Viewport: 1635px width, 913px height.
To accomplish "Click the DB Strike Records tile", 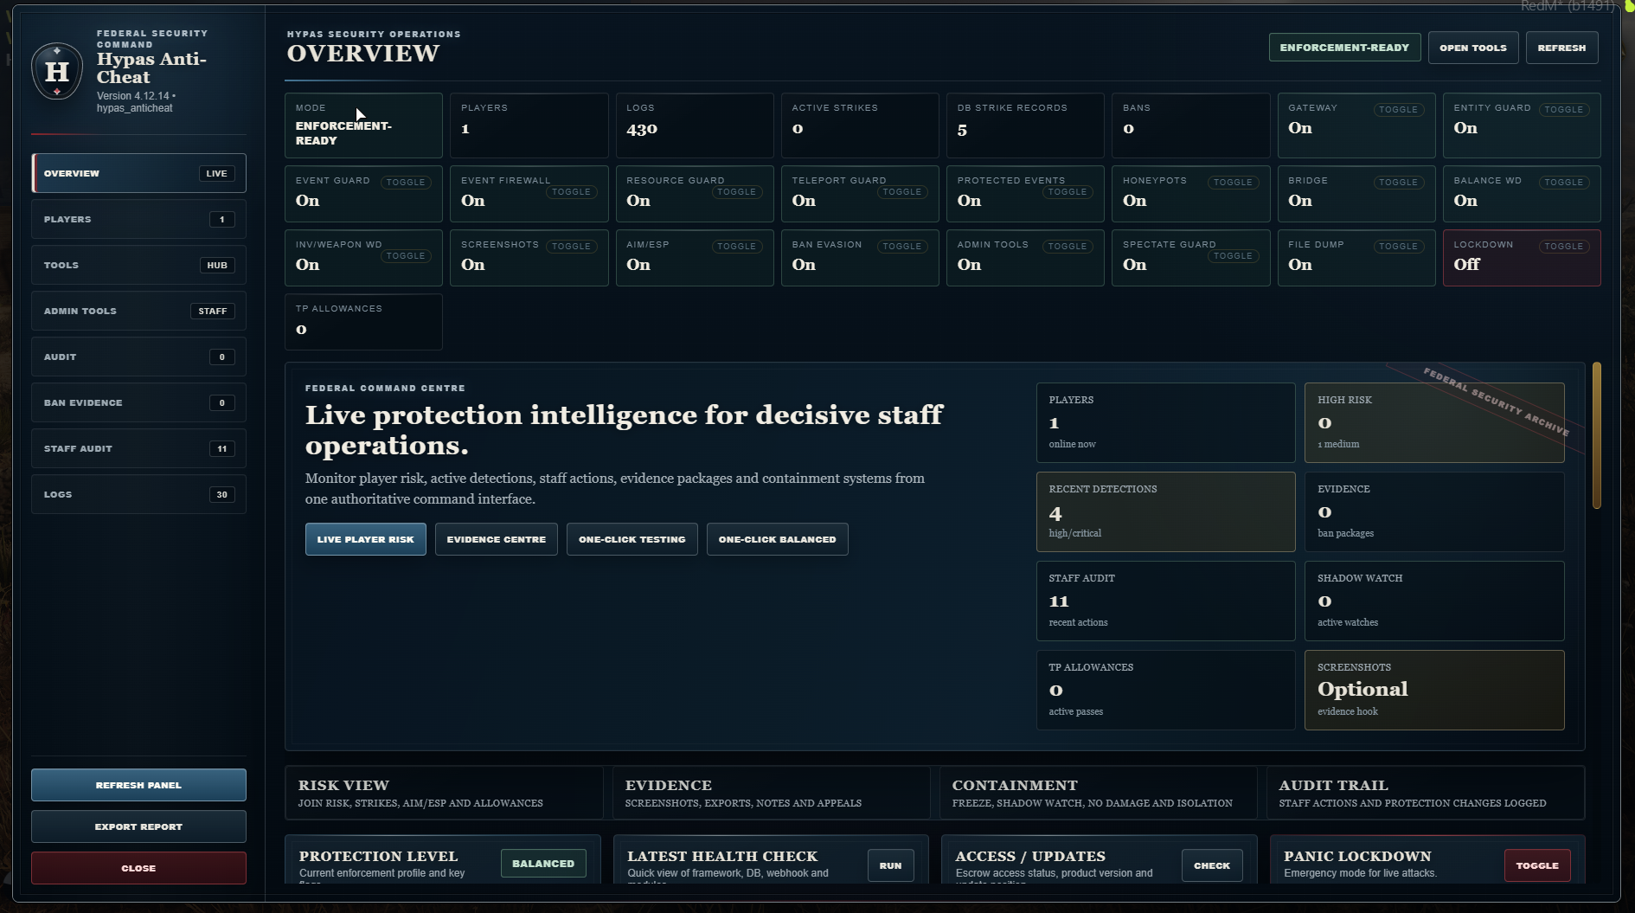I will (x=1025, y=125).
